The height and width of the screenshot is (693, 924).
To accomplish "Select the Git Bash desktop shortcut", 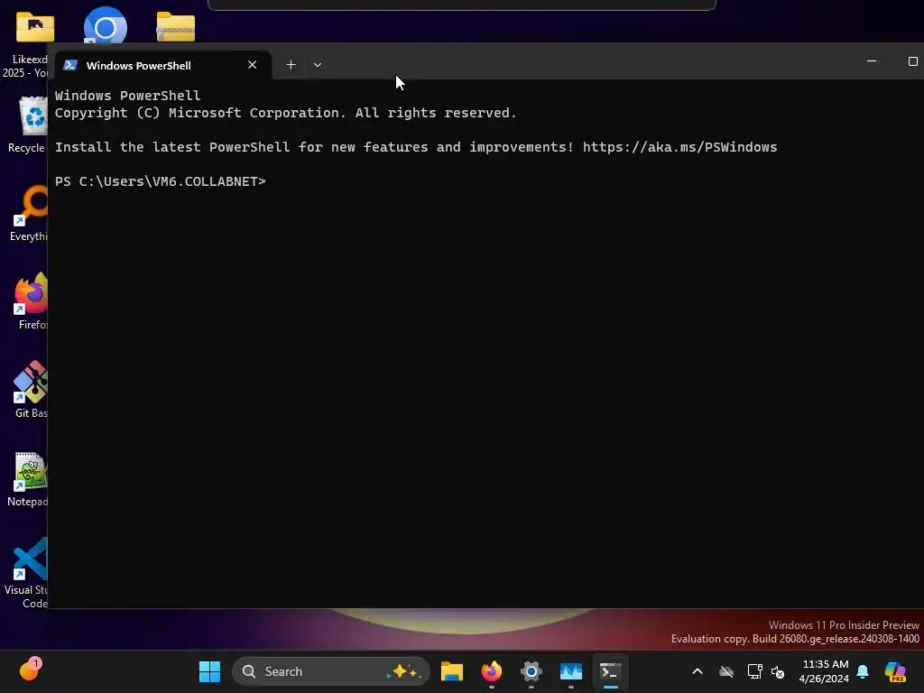I will (31, 390).
